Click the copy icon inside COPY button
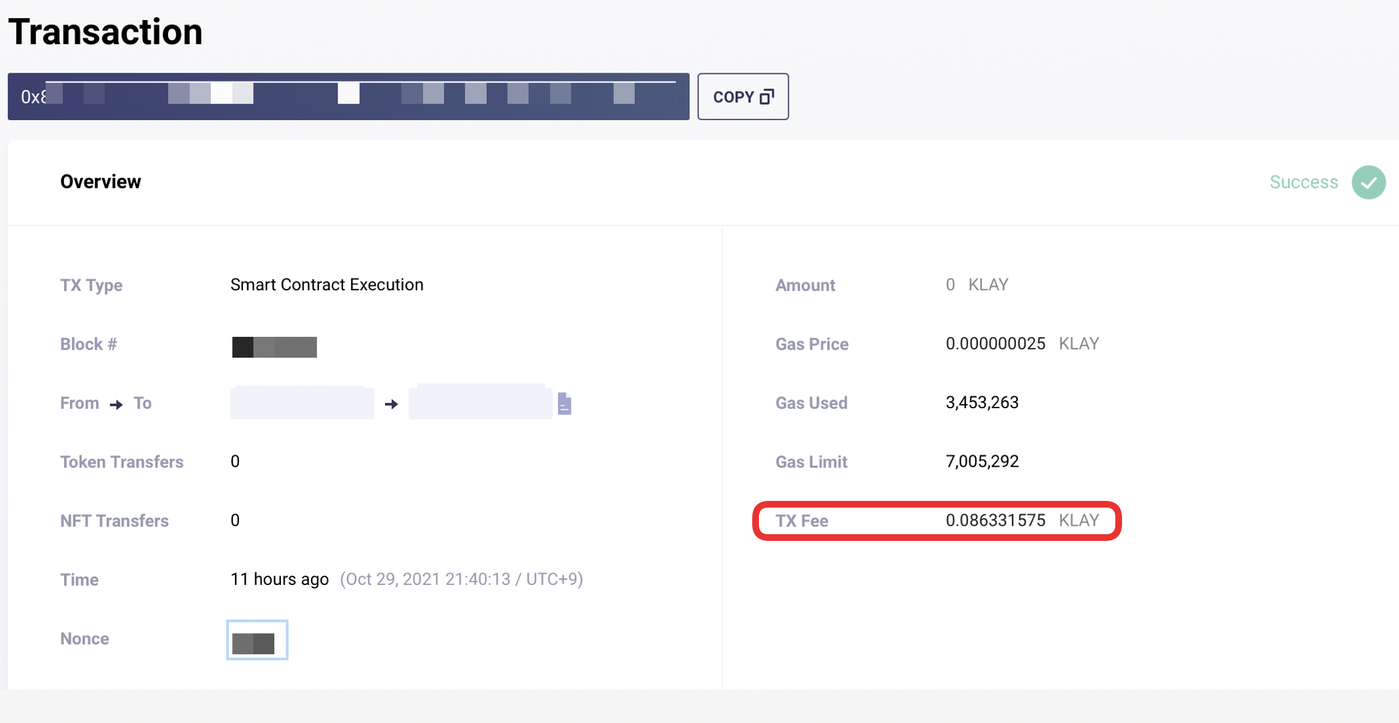The width and height of the screenshot is (1399, 723). pyautogui.click(x=767, y=97)
